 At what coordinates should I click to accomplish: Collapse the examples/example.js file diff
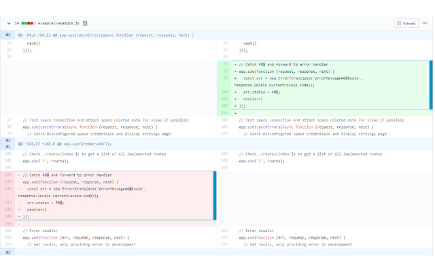[x=9, y=23]
